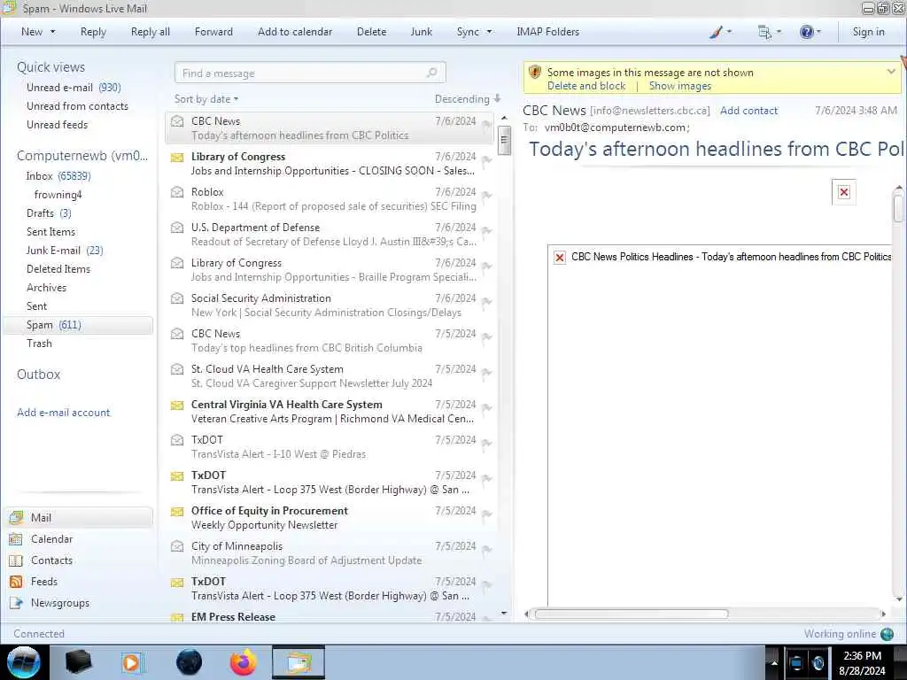This screenshot has width=907, height=680.
Task: Flag the Central Virginia VA Health Care System message
Action: (487, 407)
